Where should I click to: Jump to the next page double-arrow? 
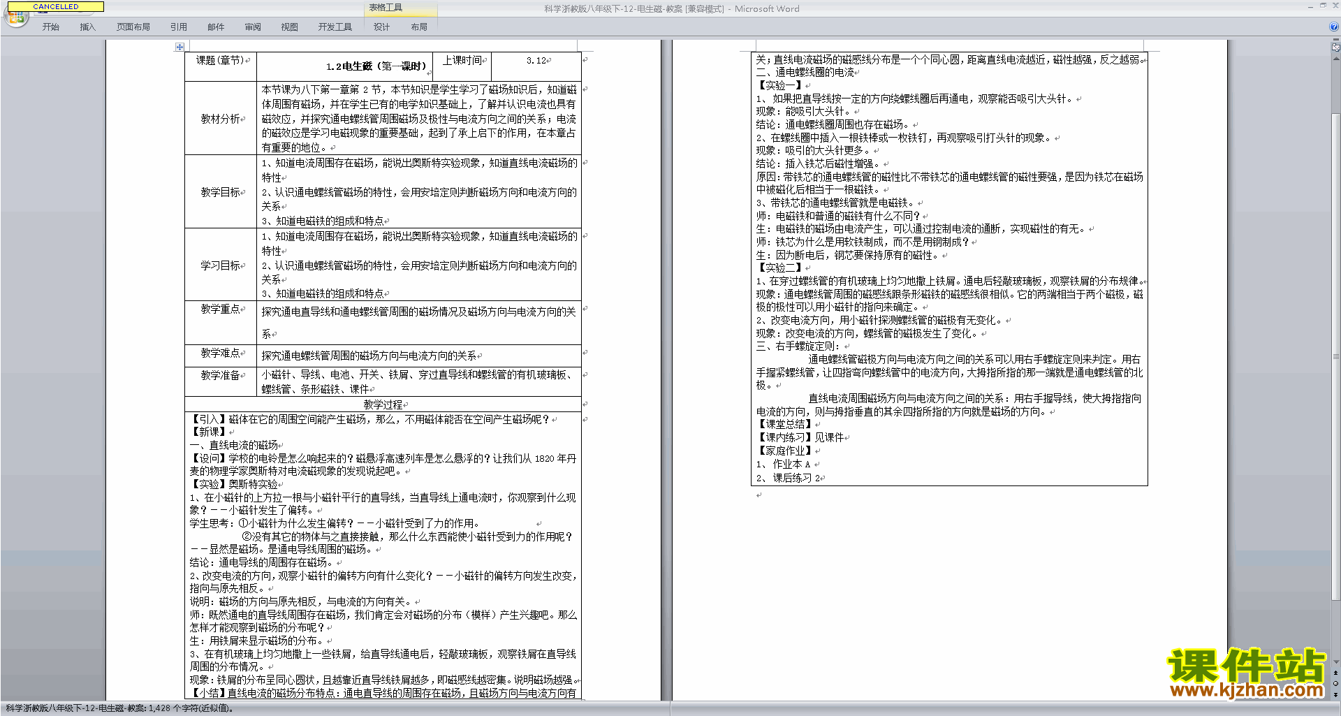pyautogui.click(x=1336, y=694)
